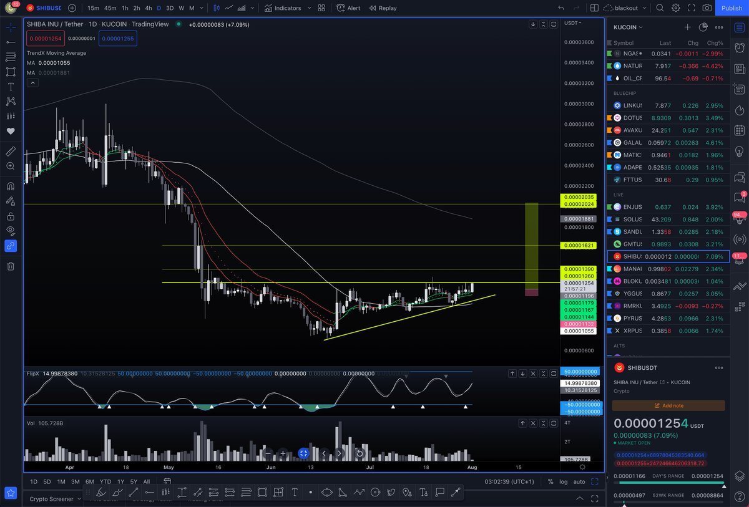Open watchlist advanced view pie icon
Viewport: 749px width, 507px height.
703,27
